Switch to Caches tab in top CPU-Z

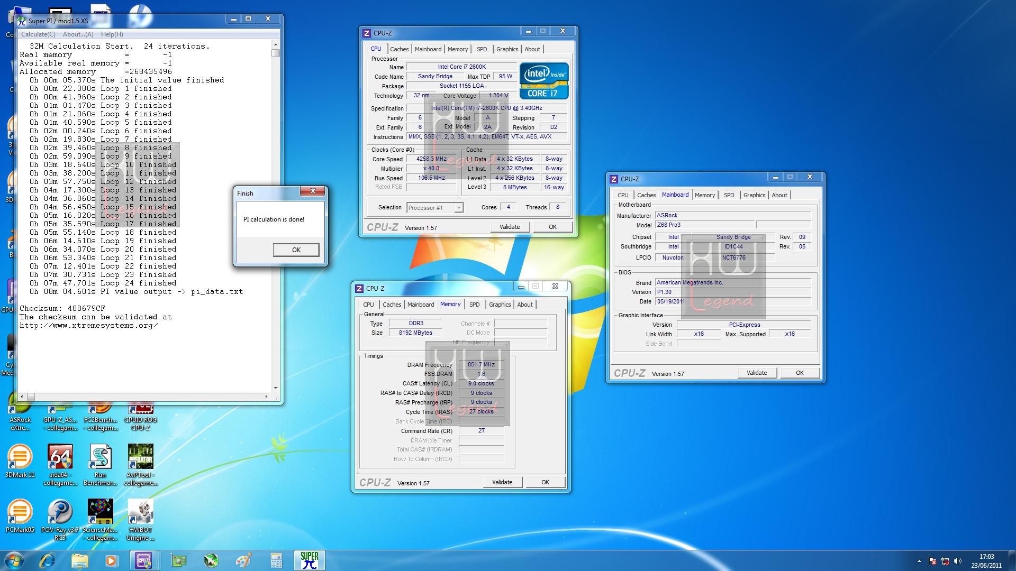[400, 49]
